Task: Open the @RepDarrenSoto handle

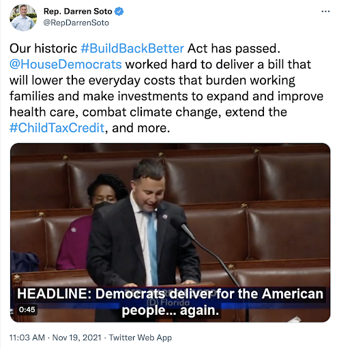Action: point(76,22)
